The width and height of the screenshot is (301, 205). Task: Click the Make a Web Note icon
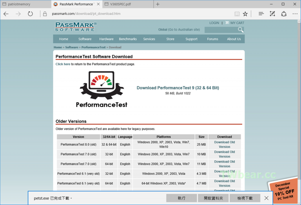tap(272, 14)
